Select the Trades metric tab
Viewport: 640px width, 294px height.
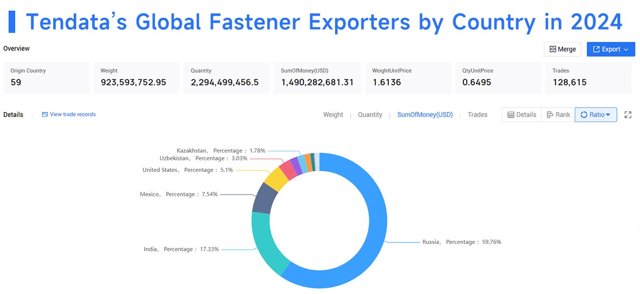tap(478, 114)
